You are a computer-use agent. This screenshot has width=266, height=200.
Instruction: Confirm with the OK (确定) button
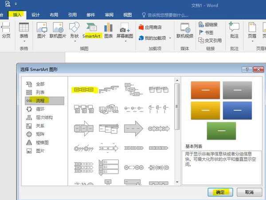[220, 192]
